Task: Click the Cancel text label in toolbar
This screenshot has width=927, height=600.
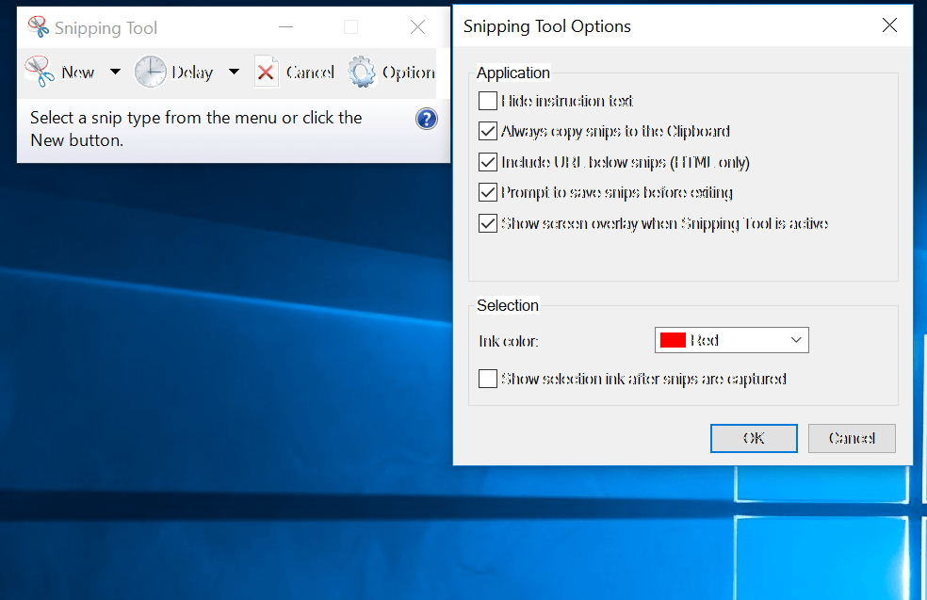Action: point(310,73)
